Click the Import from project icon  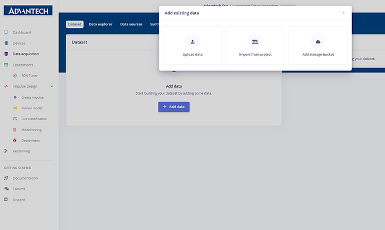[x=256, y=42]
